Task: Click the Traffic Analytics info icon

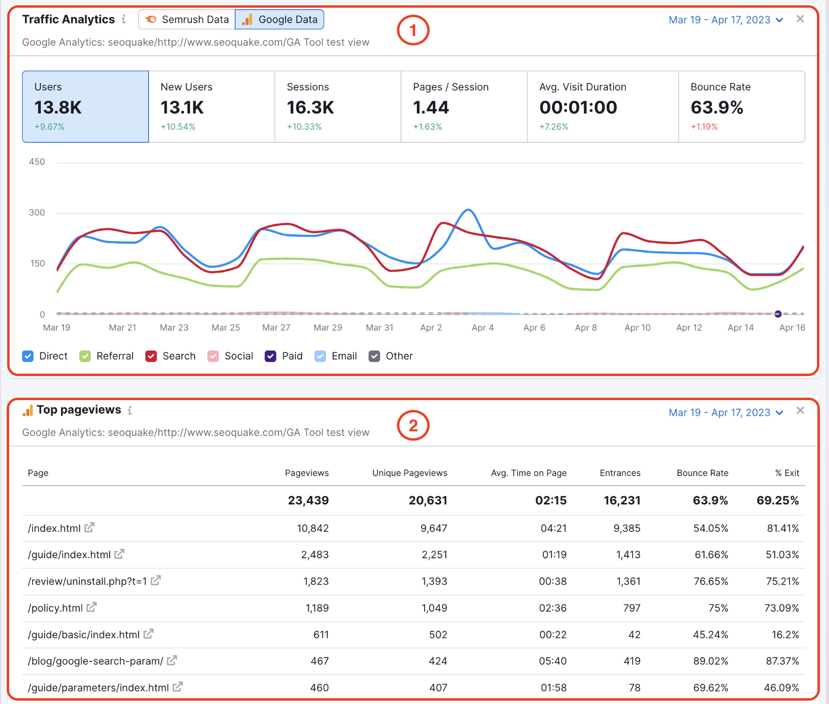Action: pos(124,19)
